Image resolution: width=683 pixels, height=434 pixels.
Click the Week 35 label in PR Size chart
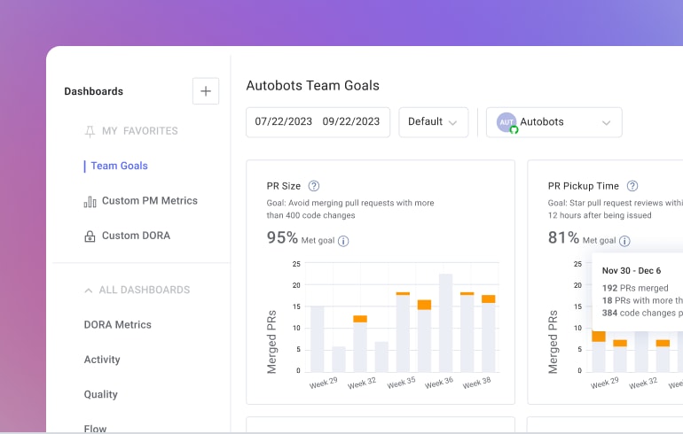[401, 383]
